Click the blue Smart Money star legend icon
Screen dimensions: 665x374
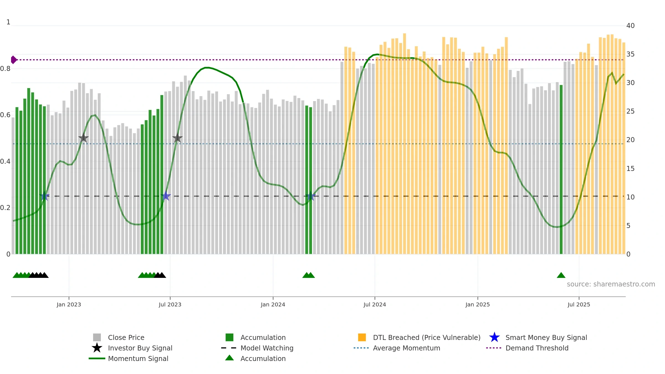tap(494, 337)
